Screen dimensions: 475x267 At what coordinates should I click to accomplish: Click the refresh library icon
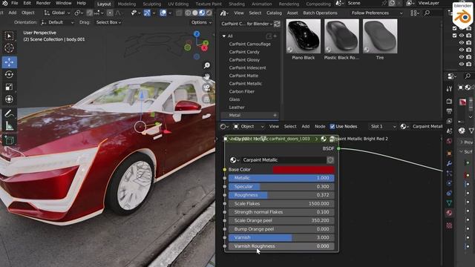coord(277,24)
